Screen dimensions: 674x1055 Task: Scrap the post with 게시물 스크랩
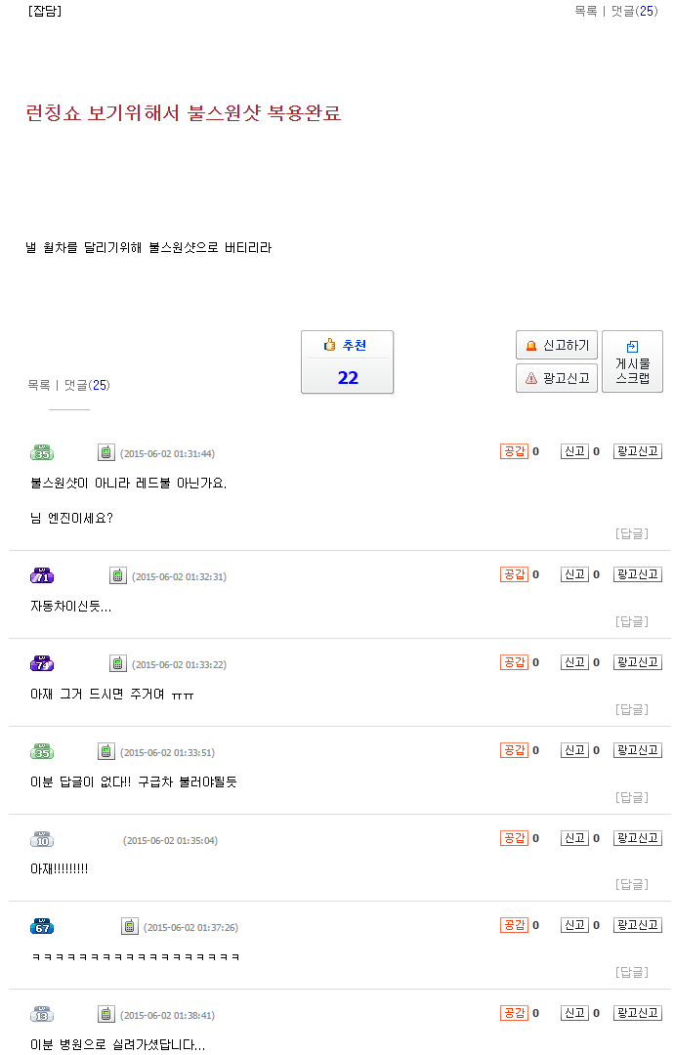pos(632,361)
